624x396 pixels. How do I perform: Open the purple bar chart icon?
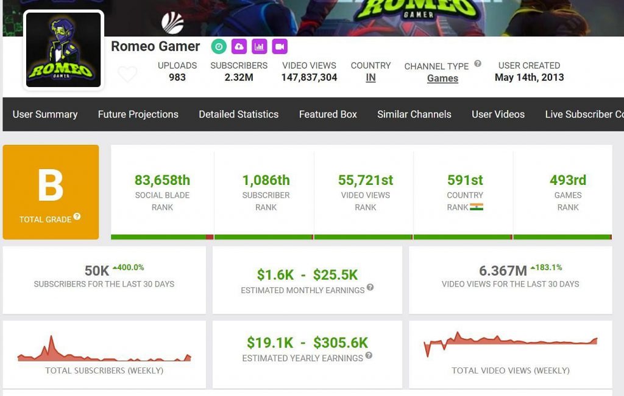click(260, 46)
